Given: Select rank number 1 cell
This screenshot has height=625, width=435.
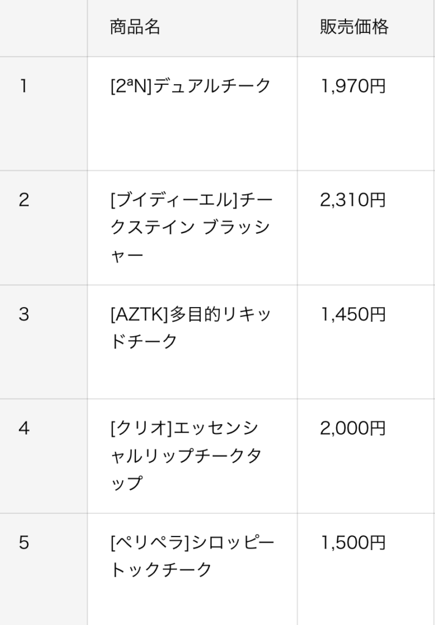Looking at the screenshot, I should pos(24,86).
